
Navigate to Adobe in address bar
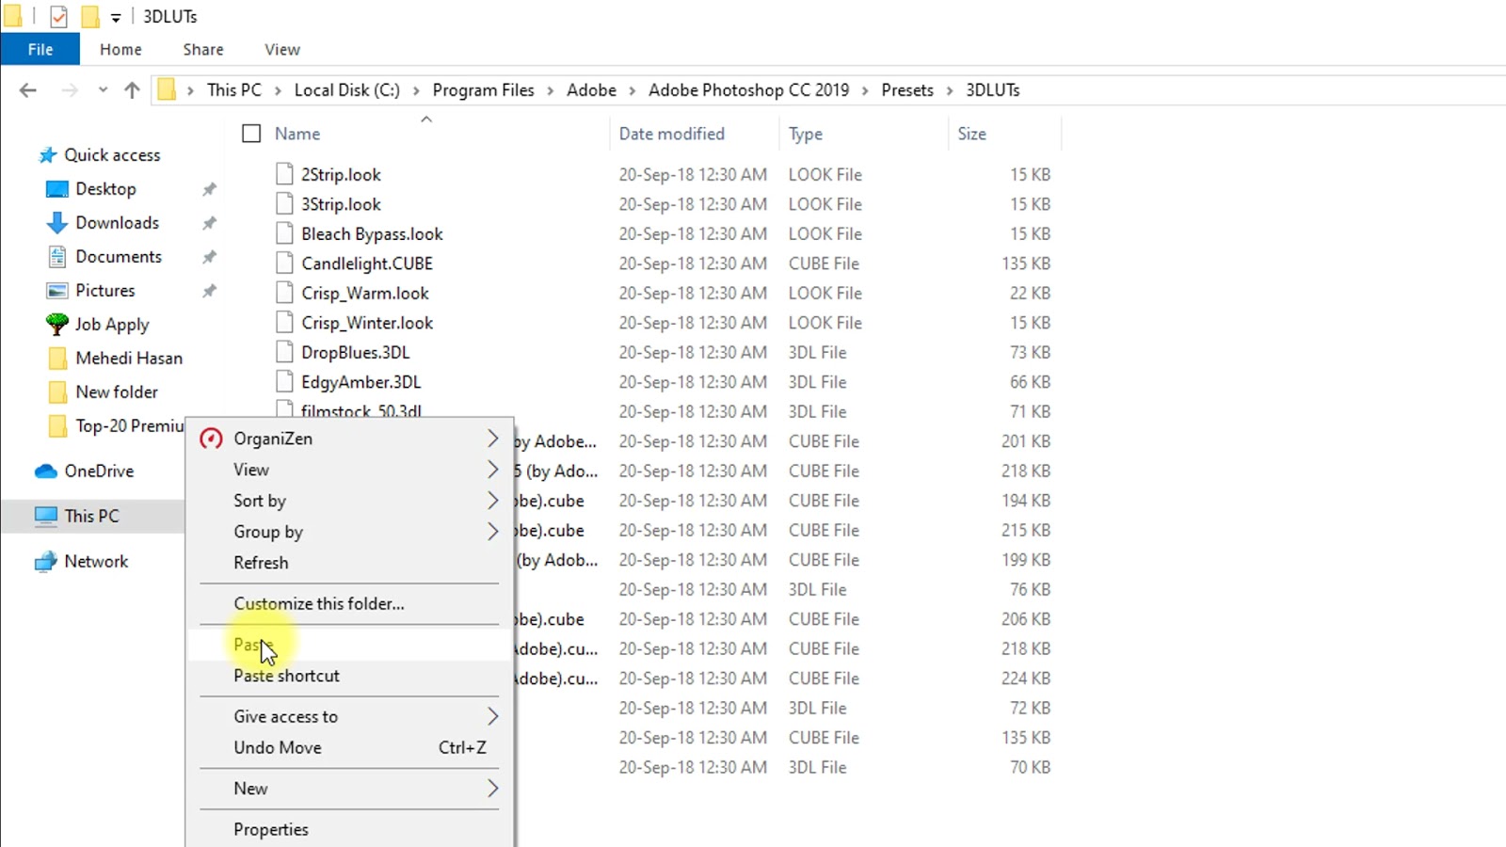coord(591,90)
